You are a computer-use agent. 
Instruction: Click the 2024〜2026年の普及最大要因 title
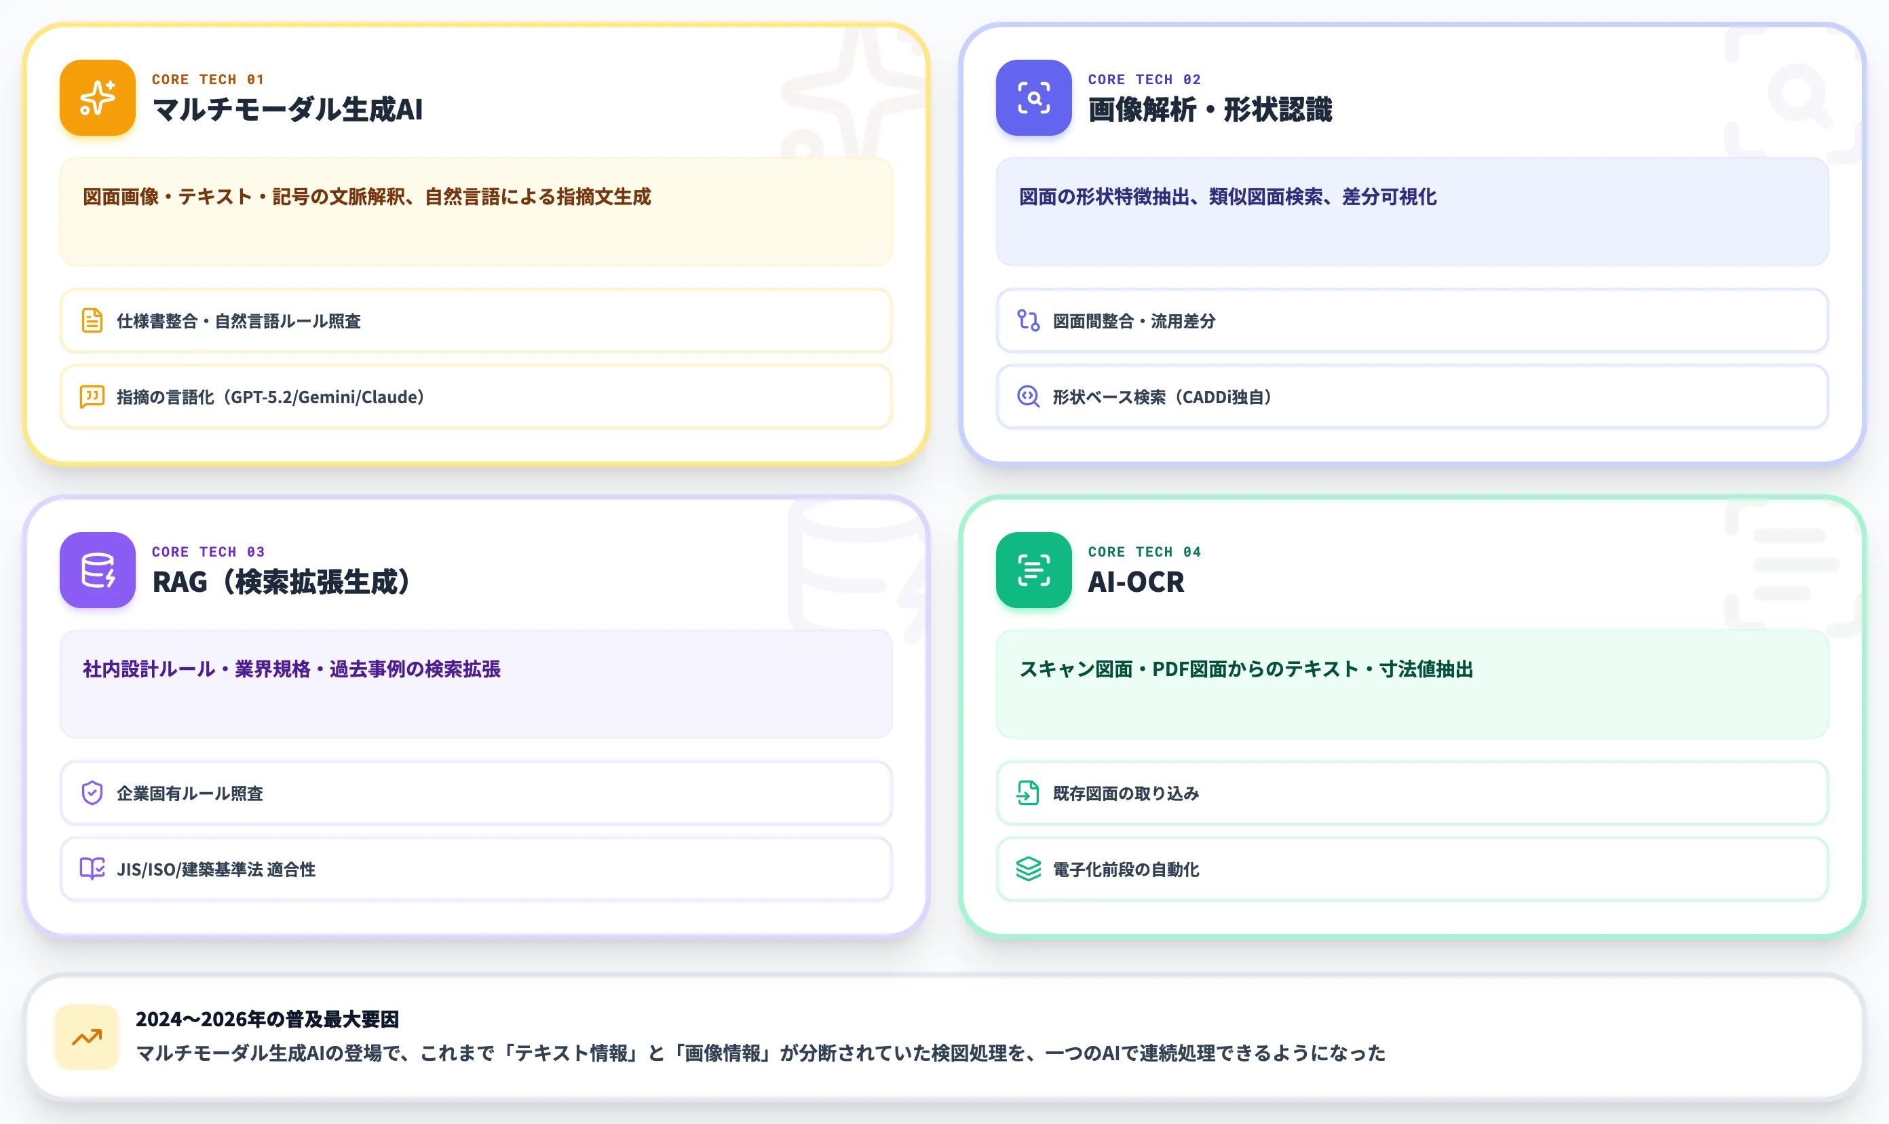(x=267, y=1019)
